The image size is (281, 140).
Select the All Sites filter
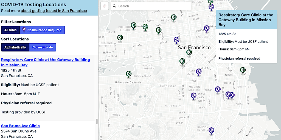click(10, 30)
